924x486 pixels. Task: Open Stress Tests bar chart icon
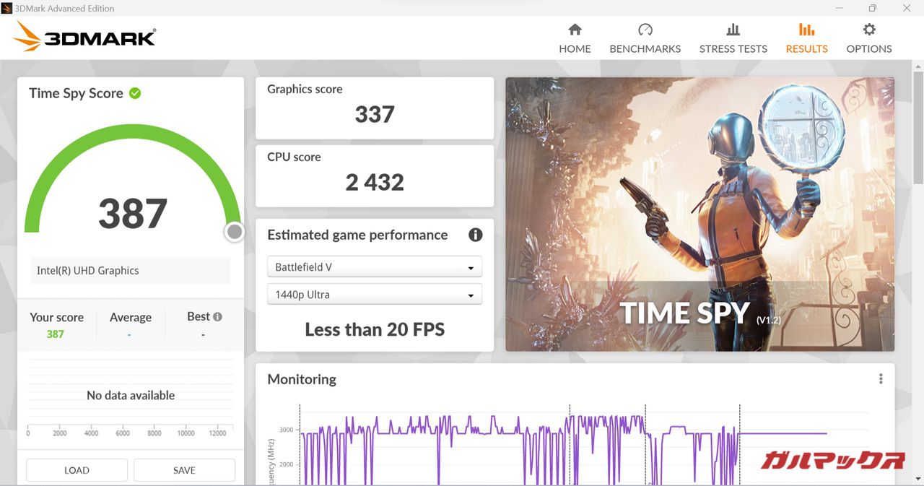click(733, 30)
